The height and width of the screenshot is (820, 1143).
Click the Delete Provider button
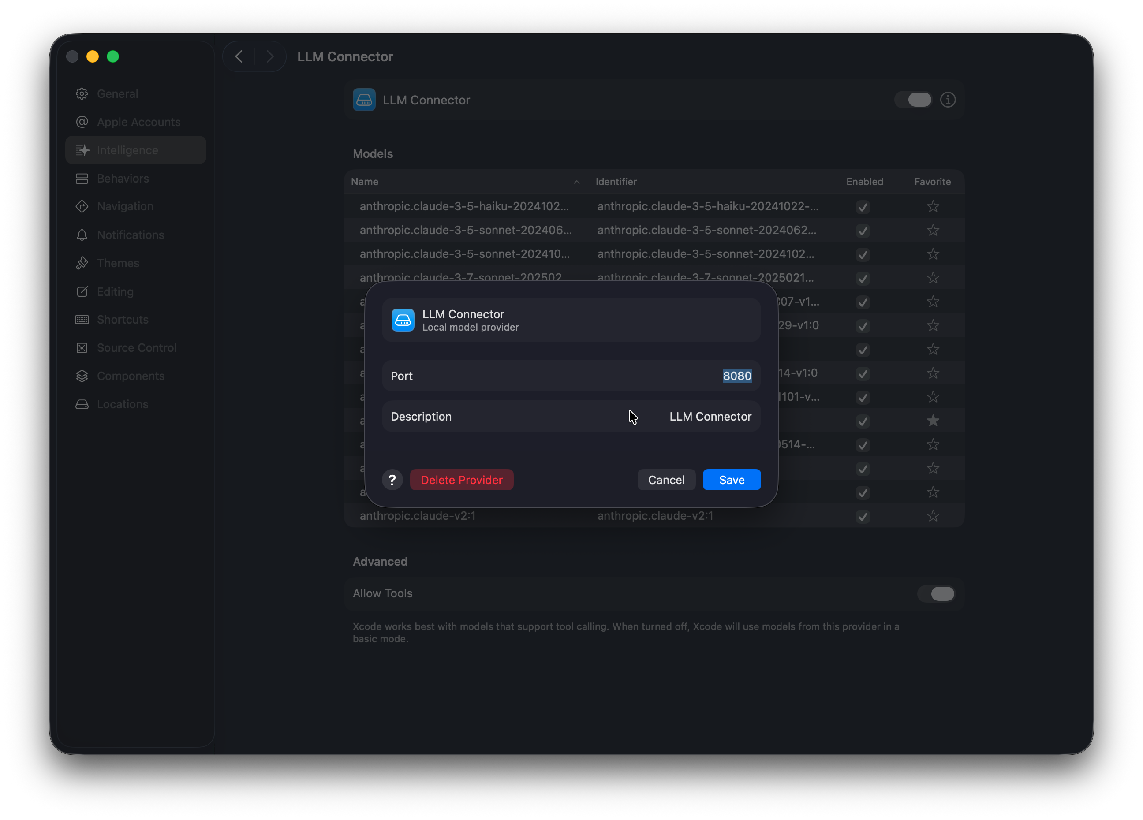click(461, 480)
